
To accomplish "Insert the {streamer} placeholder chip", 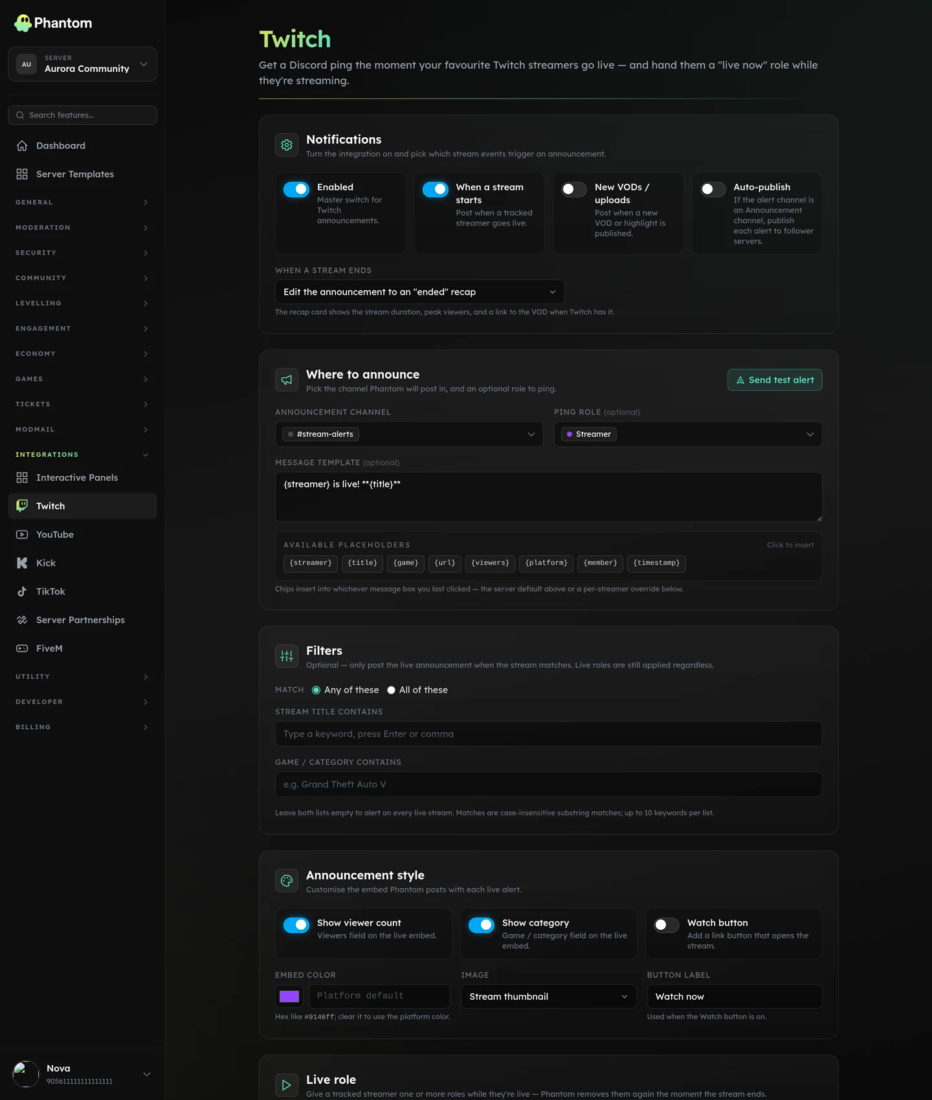I will click(311, 564).
